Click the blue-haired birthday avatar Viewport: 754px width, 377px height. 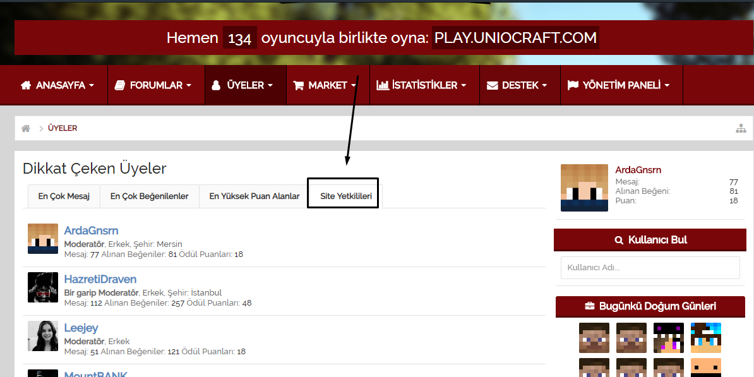(x=705, y=338)
